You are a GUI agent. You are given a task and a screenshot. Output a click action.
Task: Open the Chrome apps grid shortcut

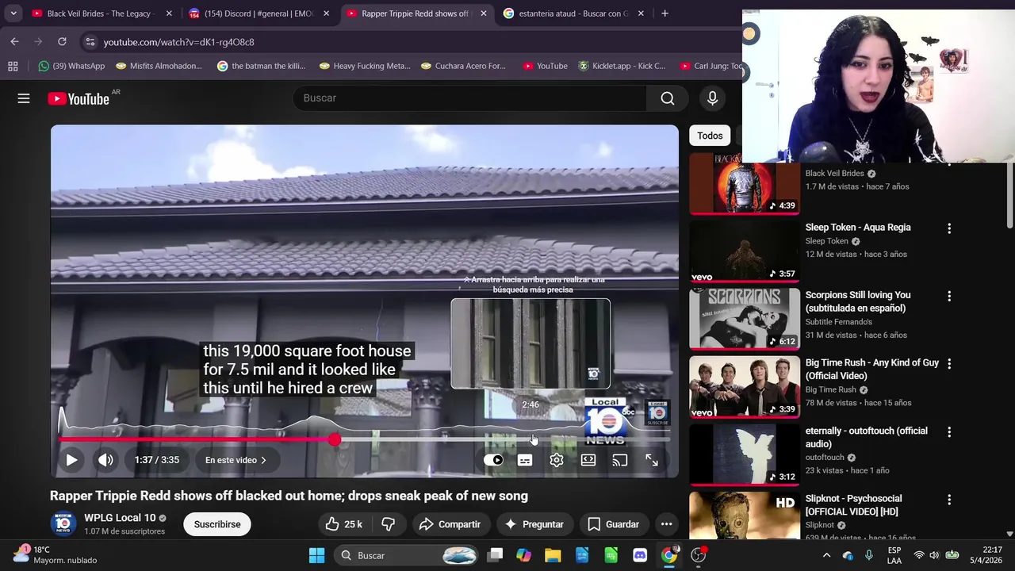13,66
